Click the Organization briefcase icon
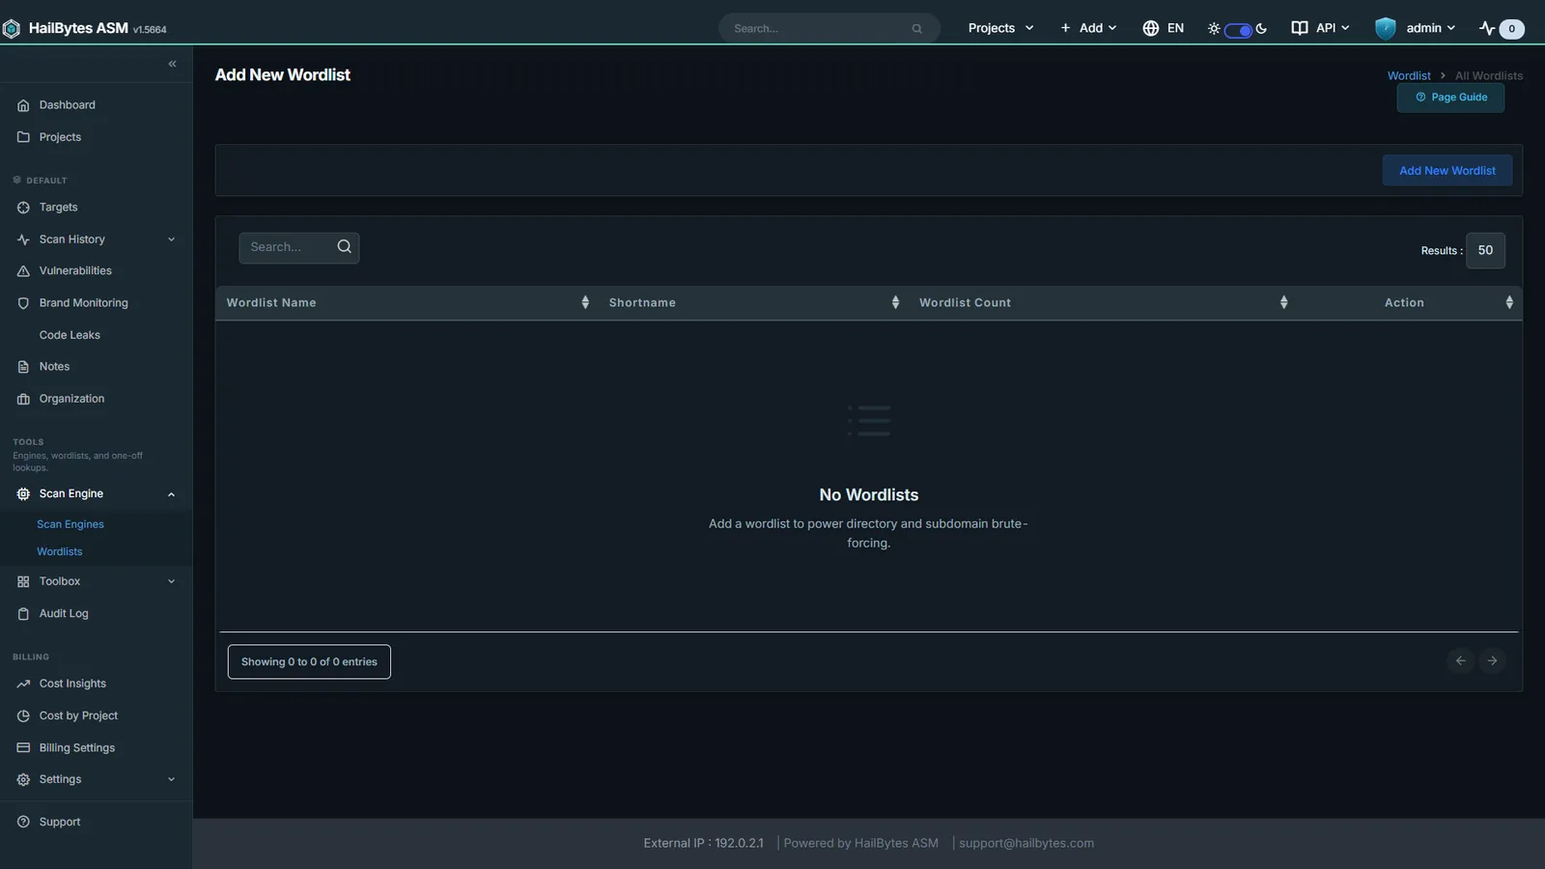This screenshot has height=869, width=1545. (x=23, y=399)
